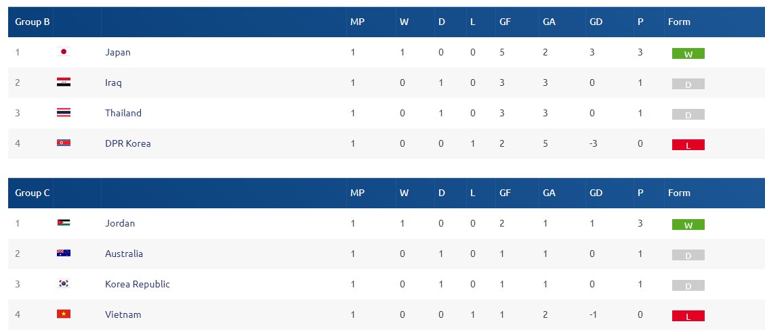
Task: Open the Jordan team link
Action: click(x=119, y=223)
